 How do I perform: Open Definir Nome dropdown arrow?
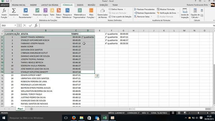125,9
